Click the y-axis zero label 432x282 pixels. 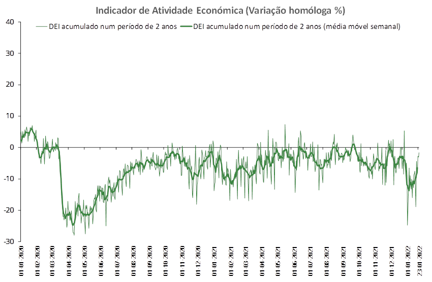tap(12, 147)
